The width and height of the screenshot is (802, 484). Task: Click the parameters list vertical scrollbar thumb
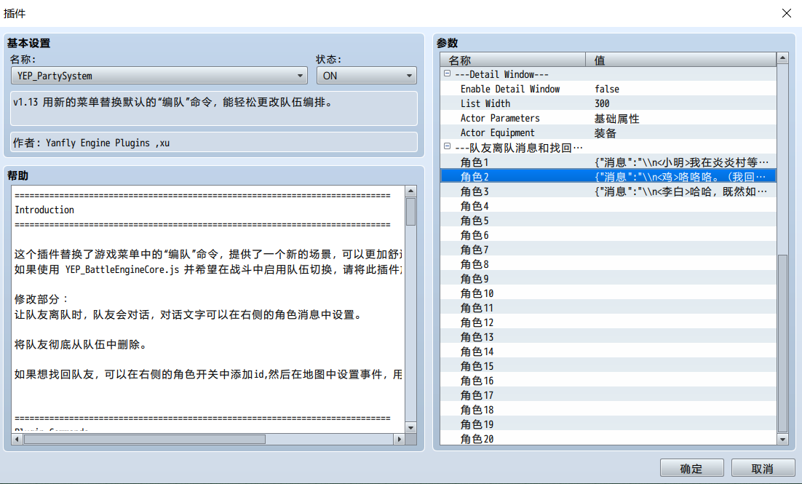[x=782, y=344]
